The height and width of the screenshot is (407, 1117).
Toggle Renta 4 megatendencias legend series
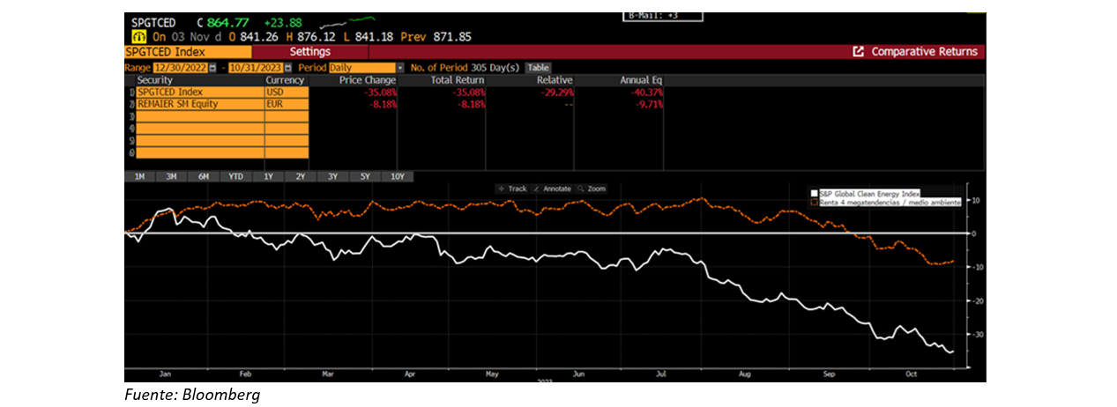point(814,202)
